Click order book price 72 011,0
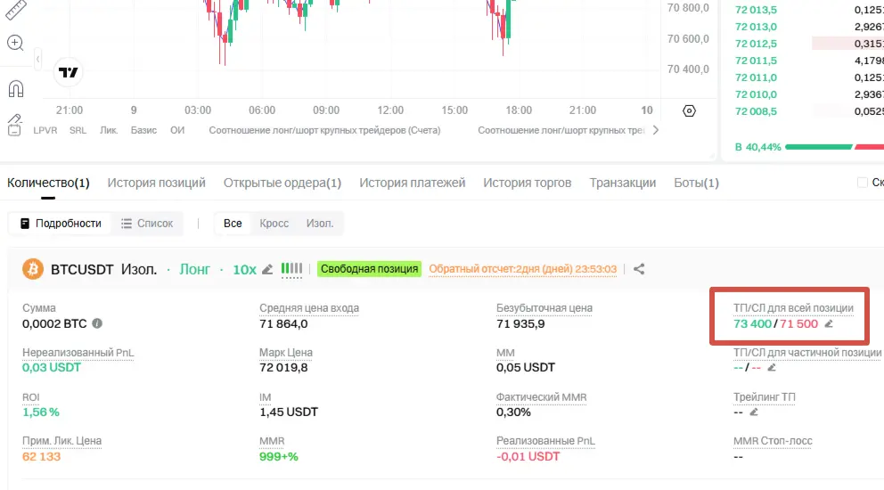 tap(756, 78)
